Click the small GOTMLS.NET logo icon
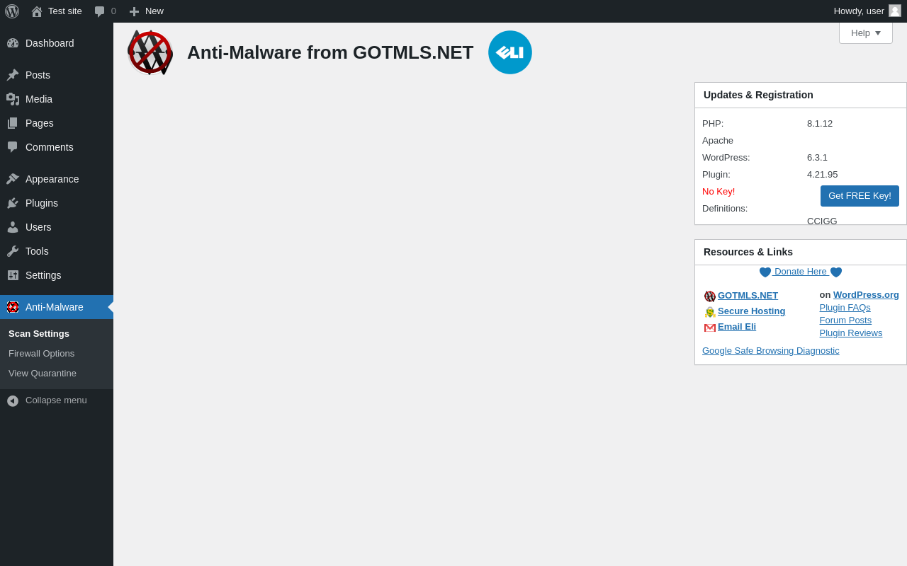 point(710,296)
